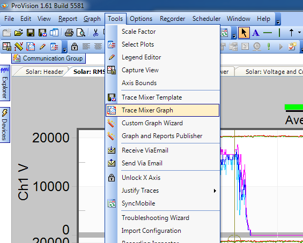Click the Trace Mixer Graph toolbar icon

click(x=31, y=47)
